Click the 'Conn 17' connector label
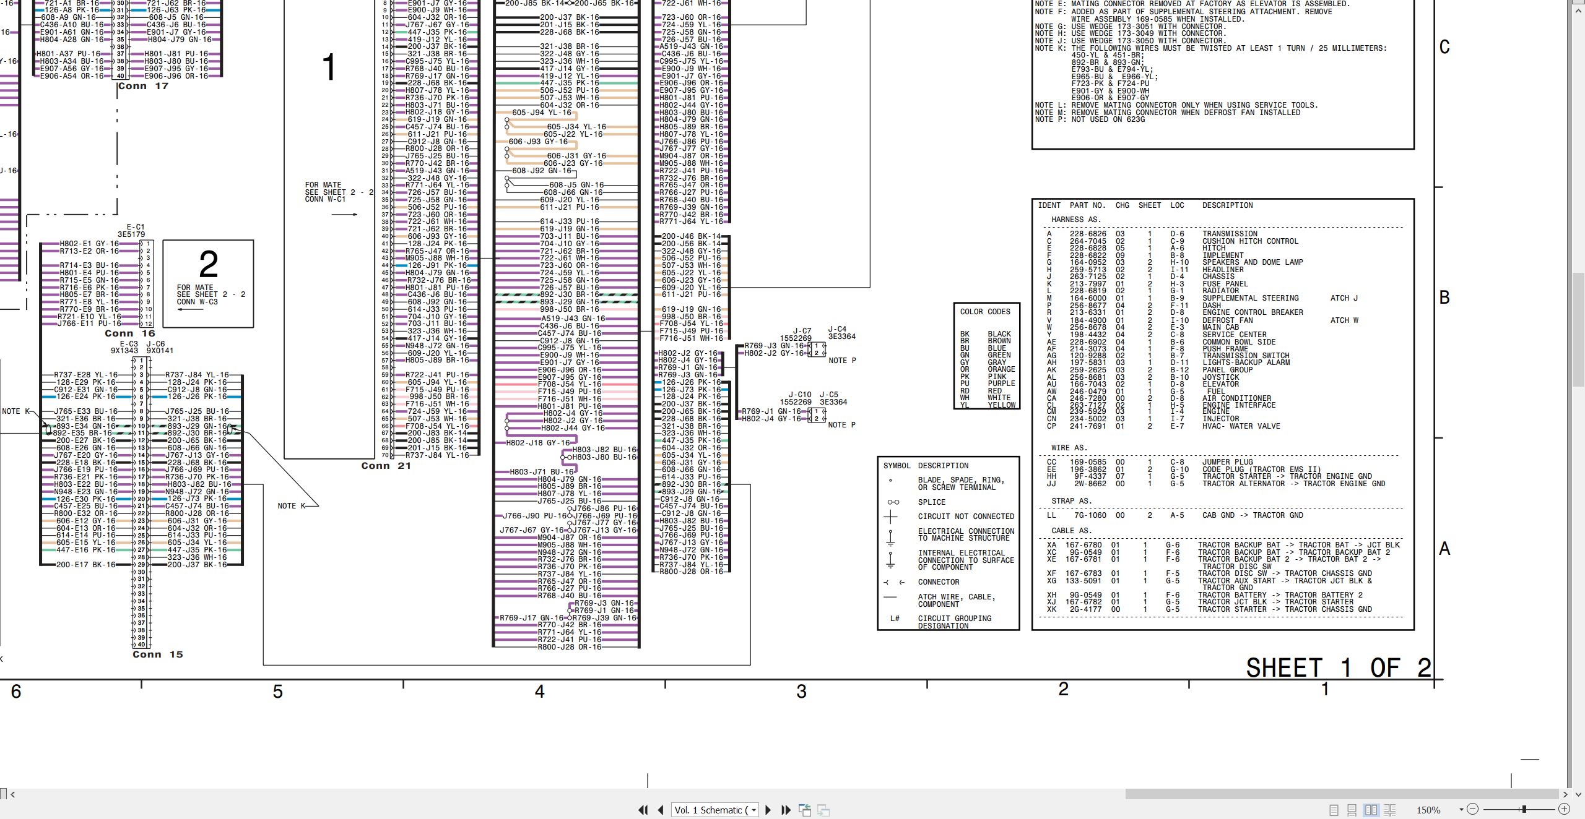This screenshot has width=1585, height=819. click(x=143, y=86)
